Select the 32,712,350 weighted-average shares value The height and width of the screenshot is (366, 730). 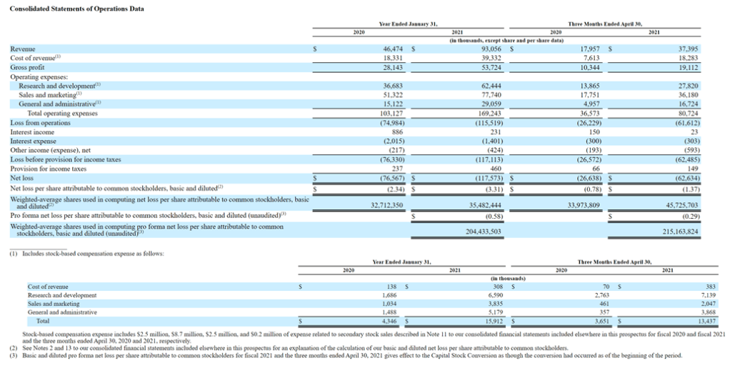click(386, 204)
